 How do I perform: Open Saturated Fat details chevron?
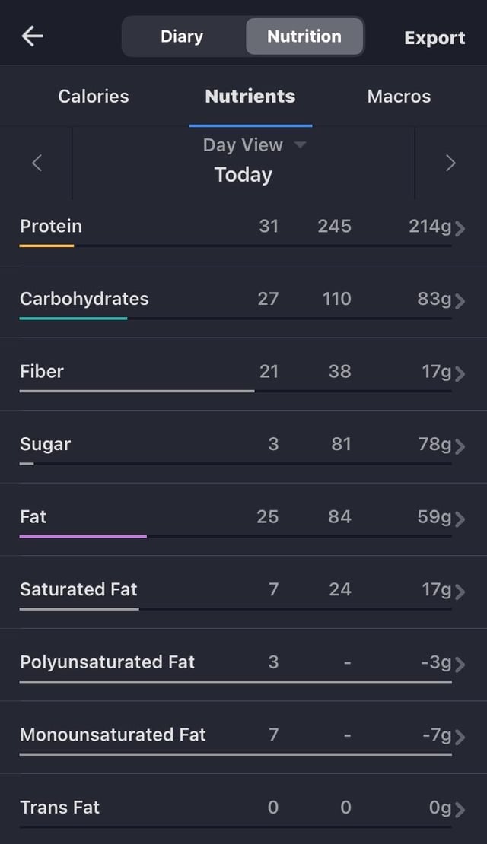pos(460,592)
